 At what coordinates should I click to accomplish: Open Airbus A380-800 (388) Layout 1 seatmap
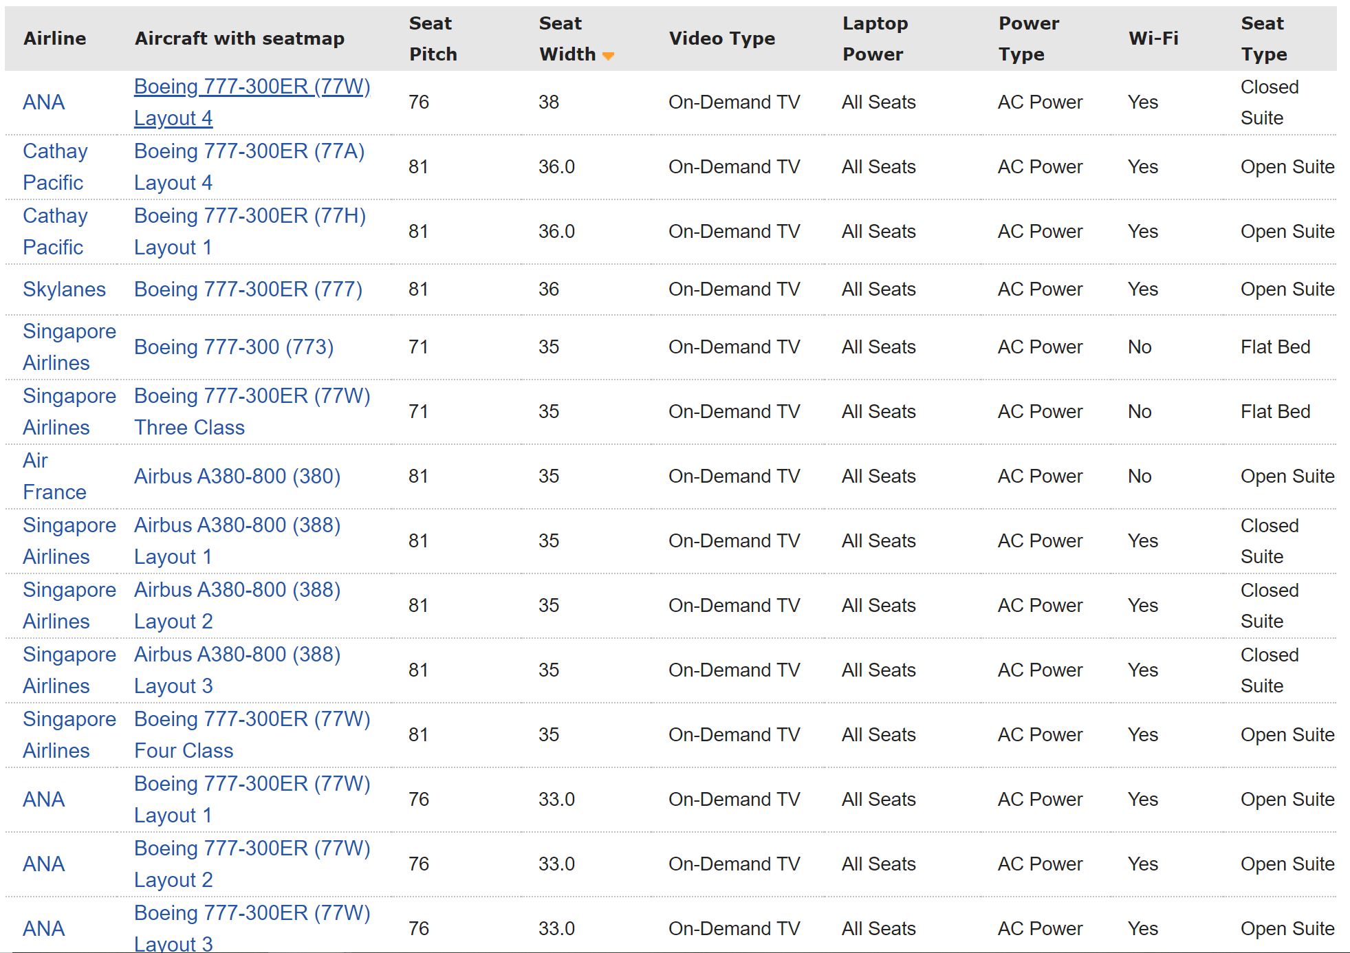coord(237,541)
